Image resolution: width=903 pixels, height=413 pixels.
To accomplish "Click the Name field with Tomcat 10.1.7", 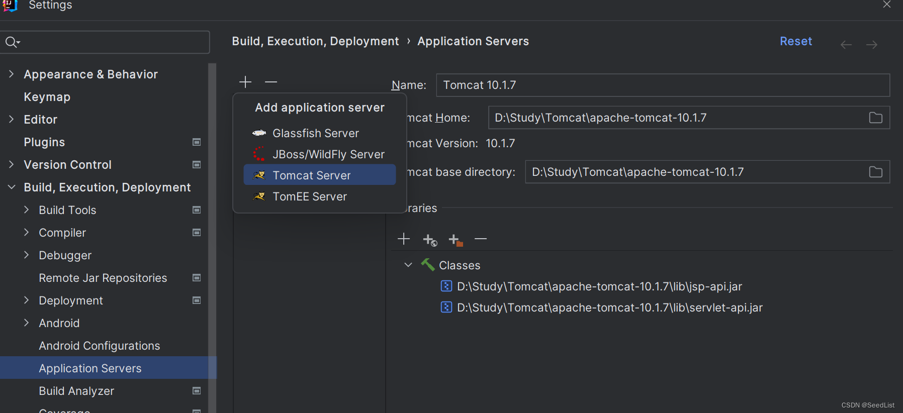I will pos(663,85).
